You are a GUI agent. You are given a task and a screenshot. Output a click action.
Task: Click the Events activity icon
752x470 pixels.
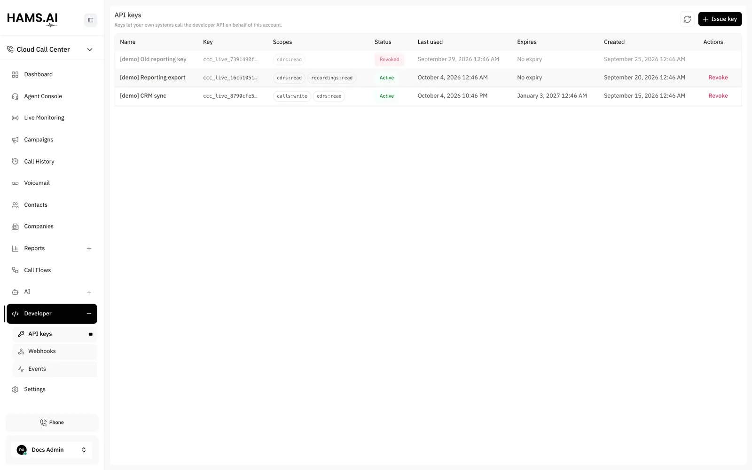pyautogui.click(x=21, y=369)
